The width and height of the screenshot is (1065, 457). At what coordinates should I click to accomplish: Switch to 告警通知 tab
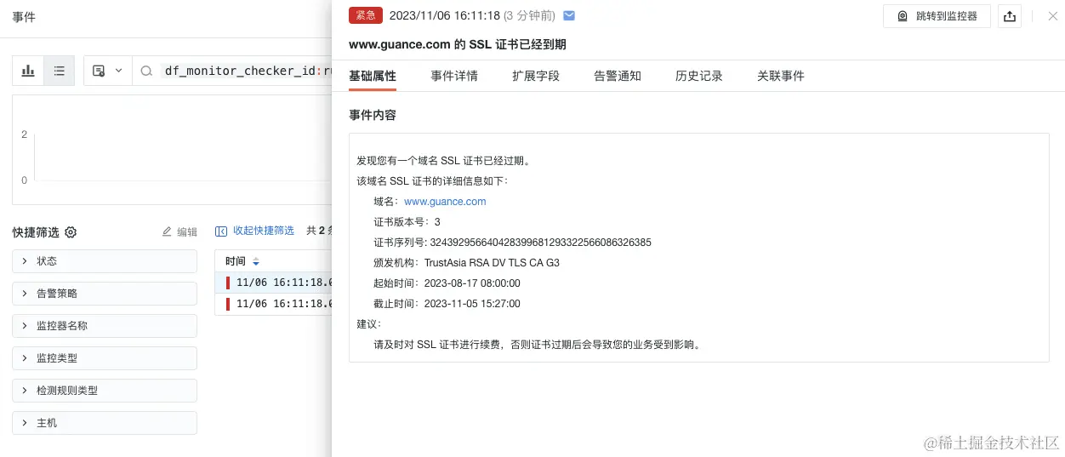(x=618, y=76)
